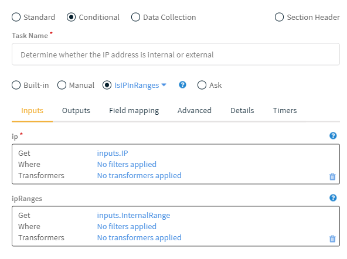Click the Transformers label in ipRanges box
This screenshot has width=347, height=259.
(x=41, y=237)
